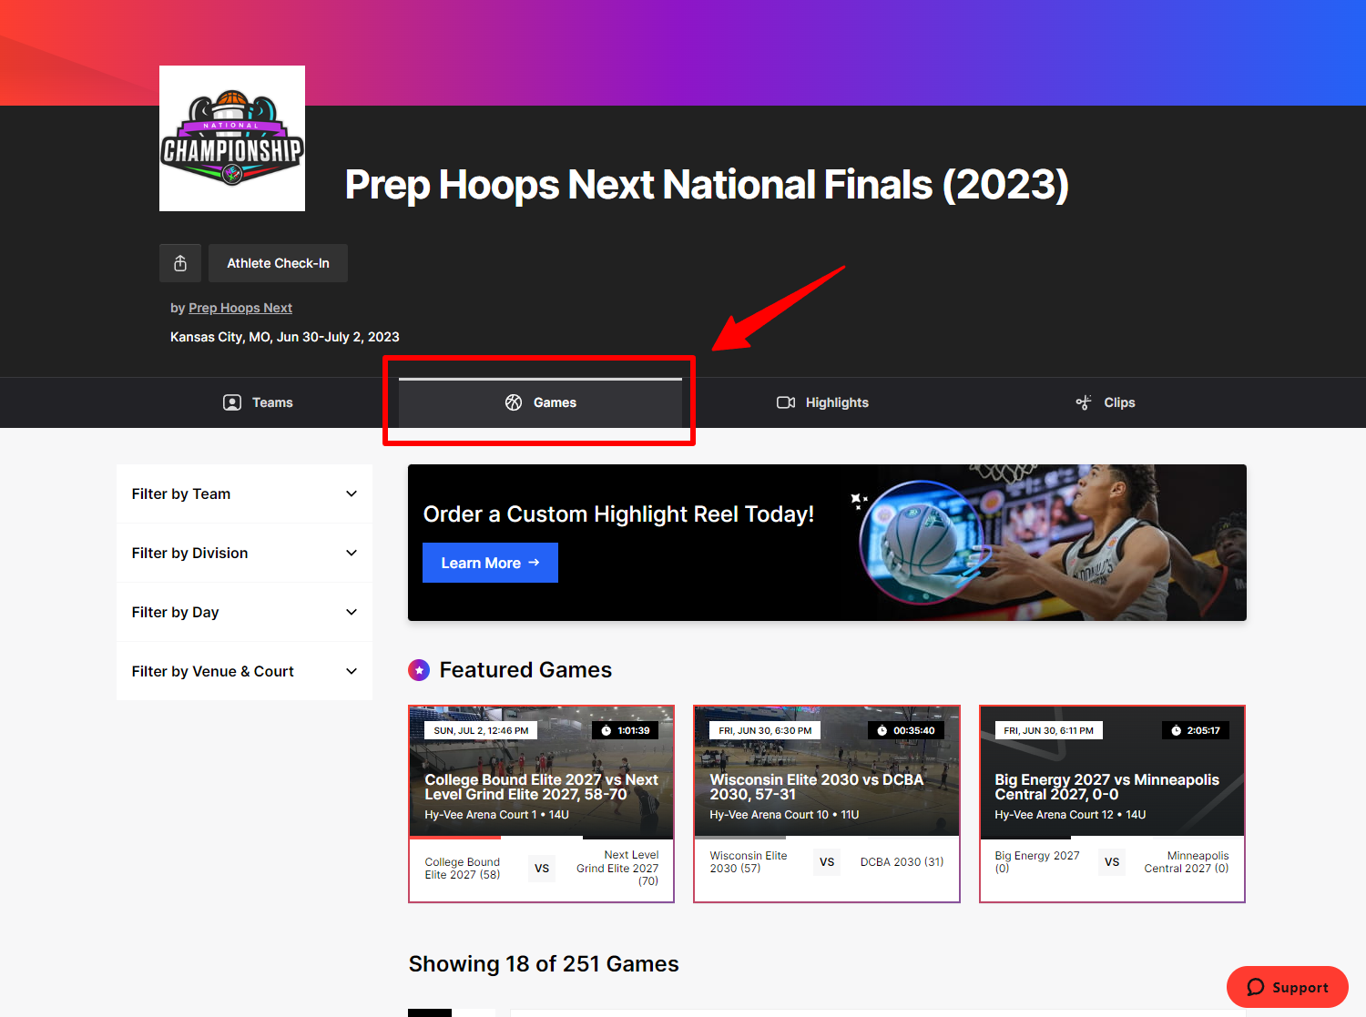Viewport: 1366px width, 1017px height.
Task: Switch to the Highlights tab
Action: tap(823, 402)
